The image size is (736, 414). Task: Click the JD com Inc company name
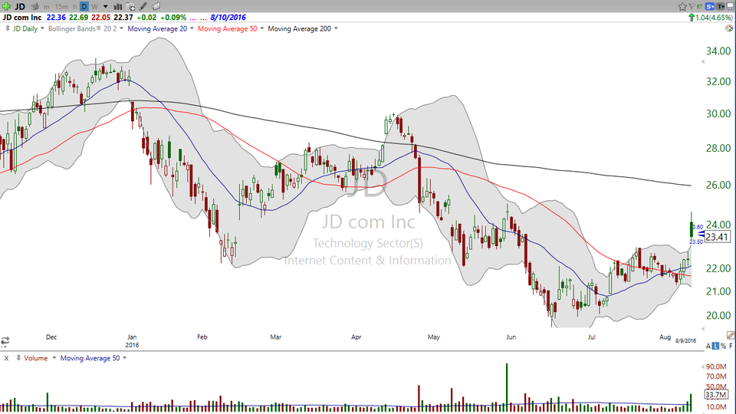[x=22, y=18]
